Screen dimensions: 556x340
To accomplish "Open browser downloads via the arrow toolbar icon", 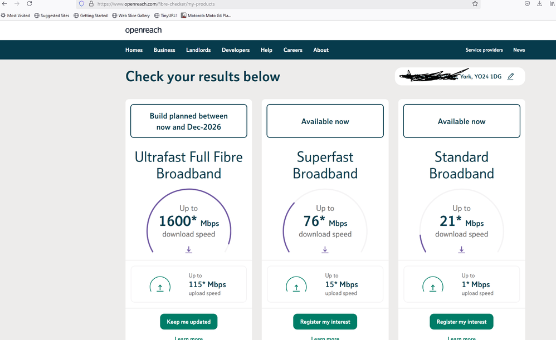I will coord(538,4).
